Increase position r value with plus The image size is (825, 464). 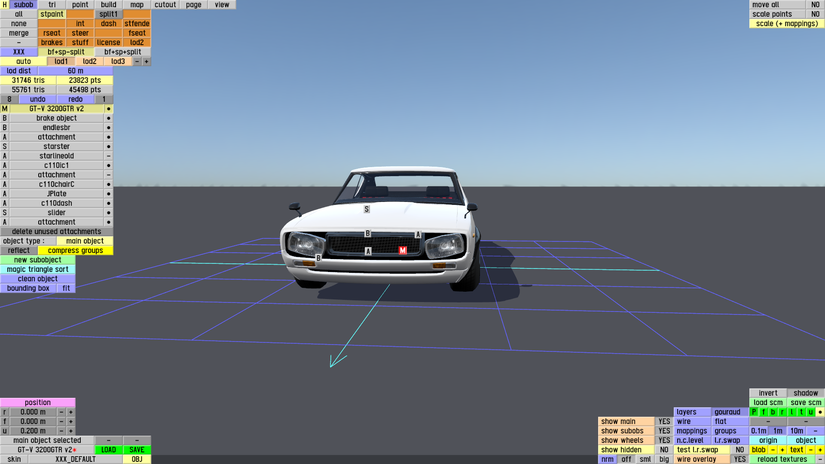point(71,412)
